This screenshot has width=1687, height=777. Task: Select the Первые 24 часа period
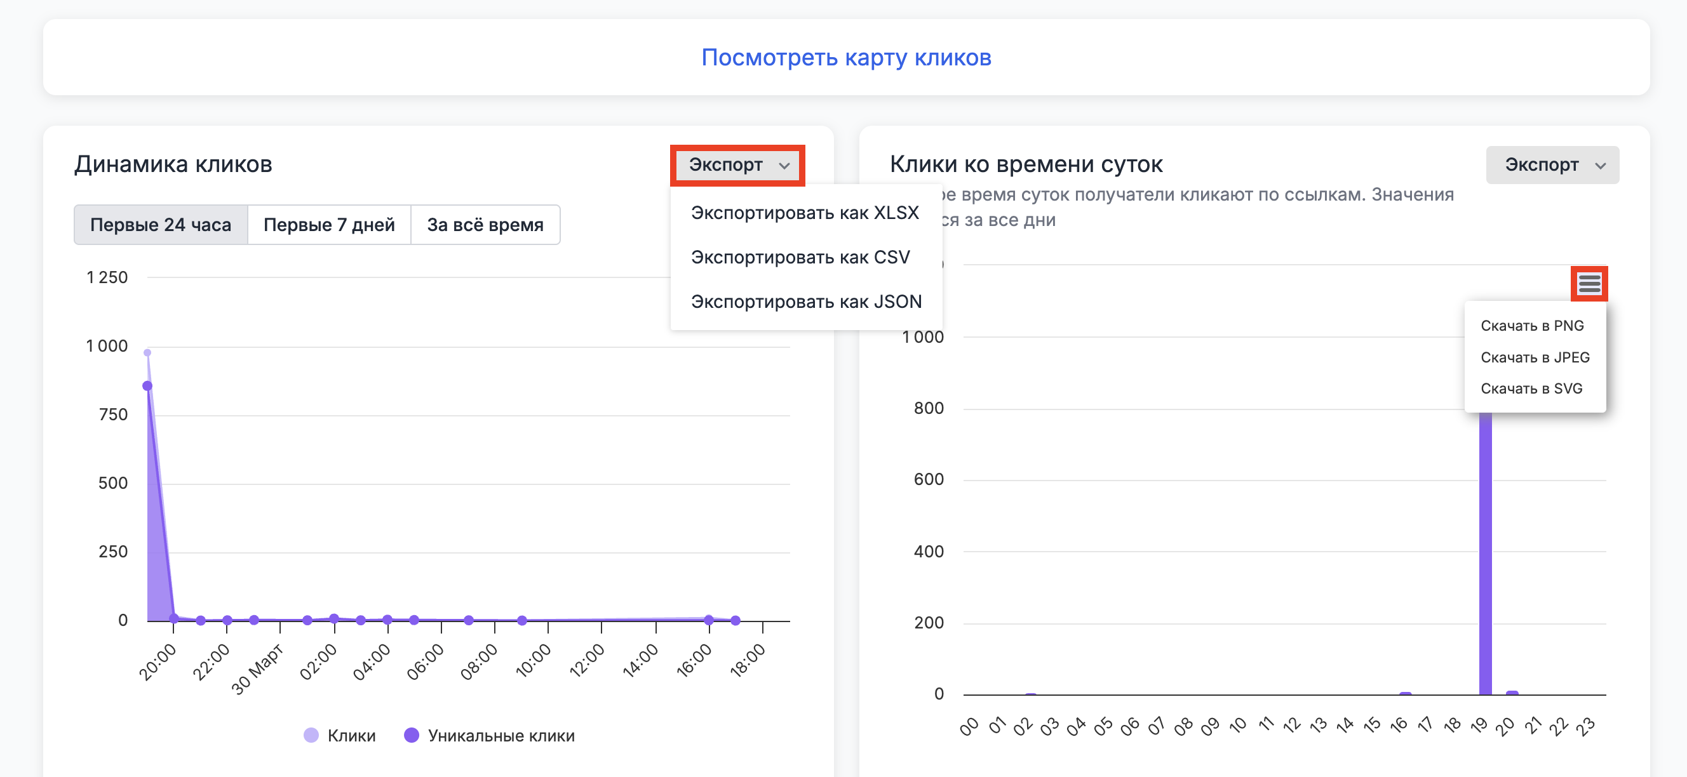pos(161,225)
